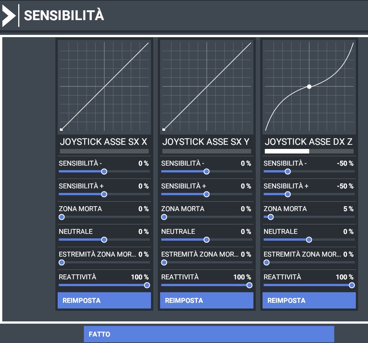The height and width of the screenshot is (343, 368).
Task: Click Estremità Zona Morta handle for Asse DX Z
Action: click(266, 263)
